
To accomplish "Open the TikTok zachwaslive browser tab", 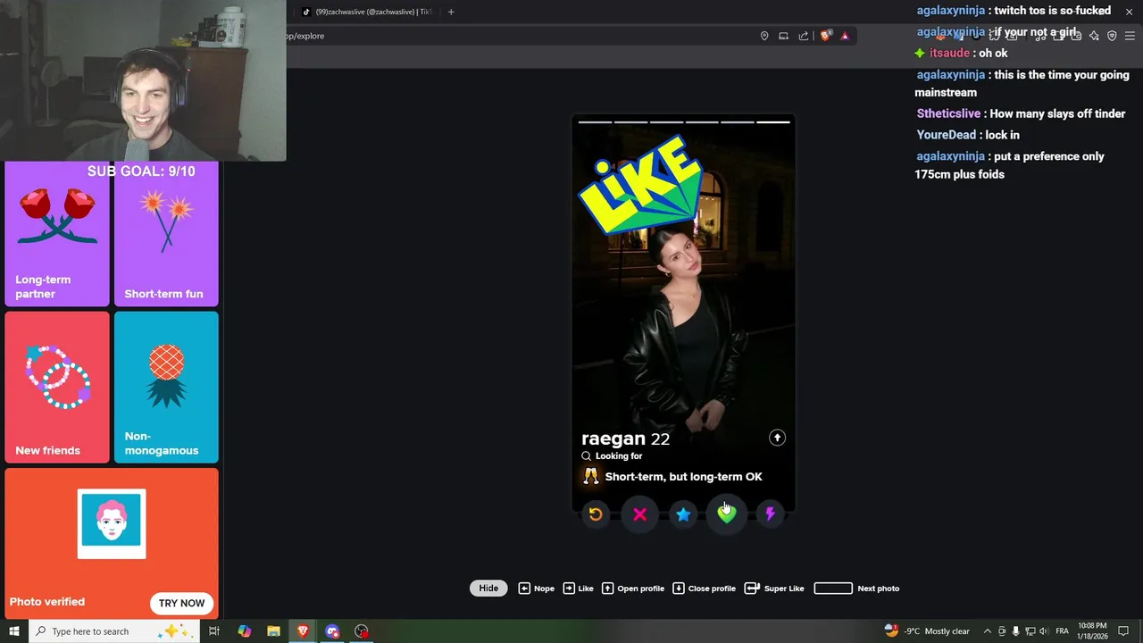I will click(x=366, y=12).
